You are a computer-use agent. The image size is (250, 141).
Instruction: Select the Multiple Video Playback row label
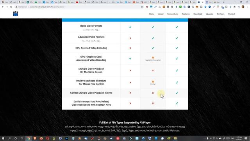click(91, 70)
